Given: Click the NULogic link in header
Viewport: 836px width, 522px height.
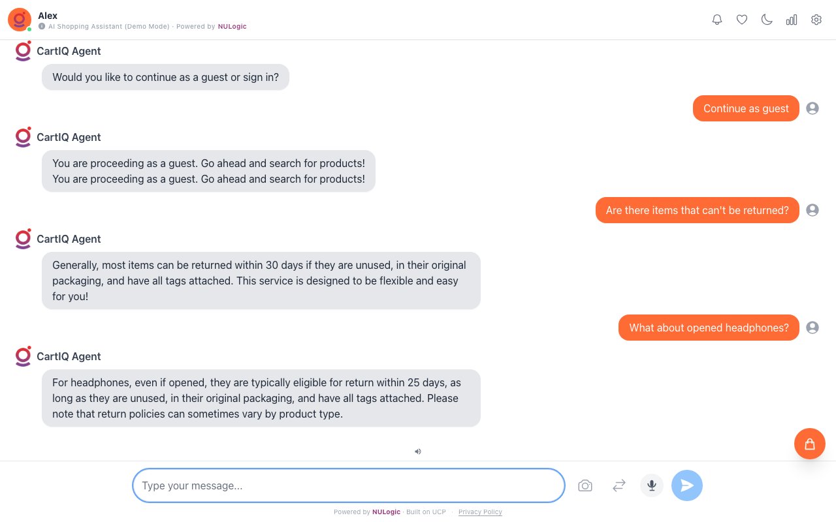Looking at the screenshot, I should coord(232,27).
